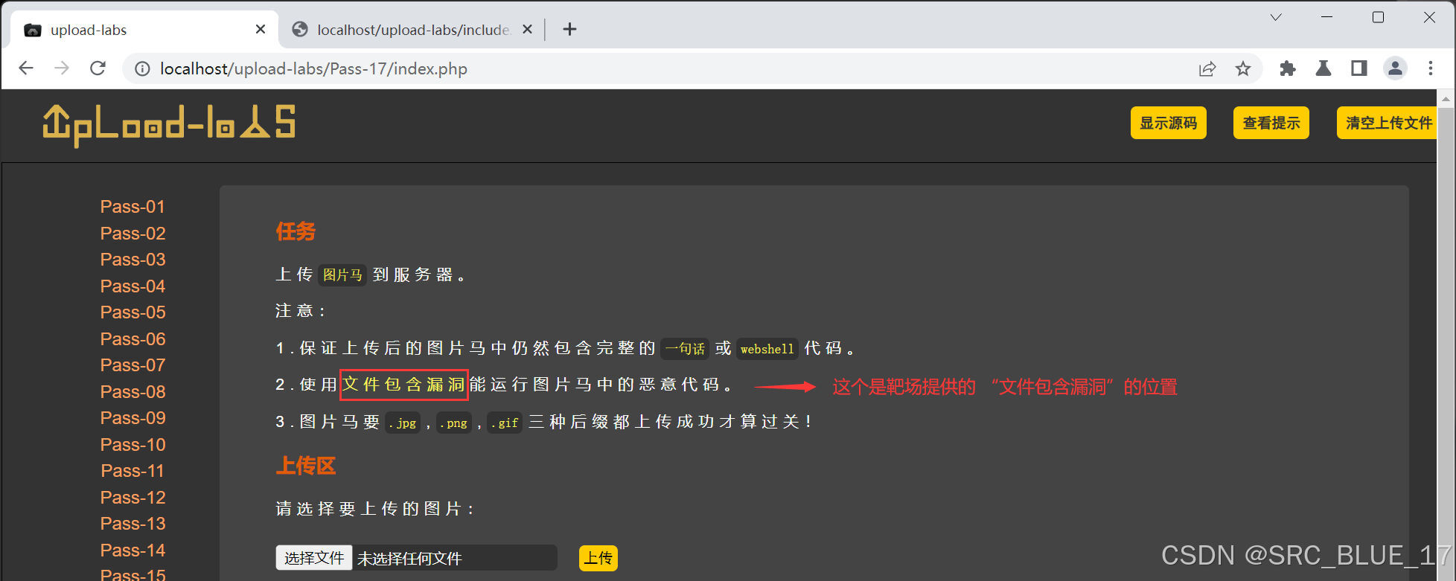
Task: Open Pass-05 in the sidebar
Action: click(x=132, y=312)
